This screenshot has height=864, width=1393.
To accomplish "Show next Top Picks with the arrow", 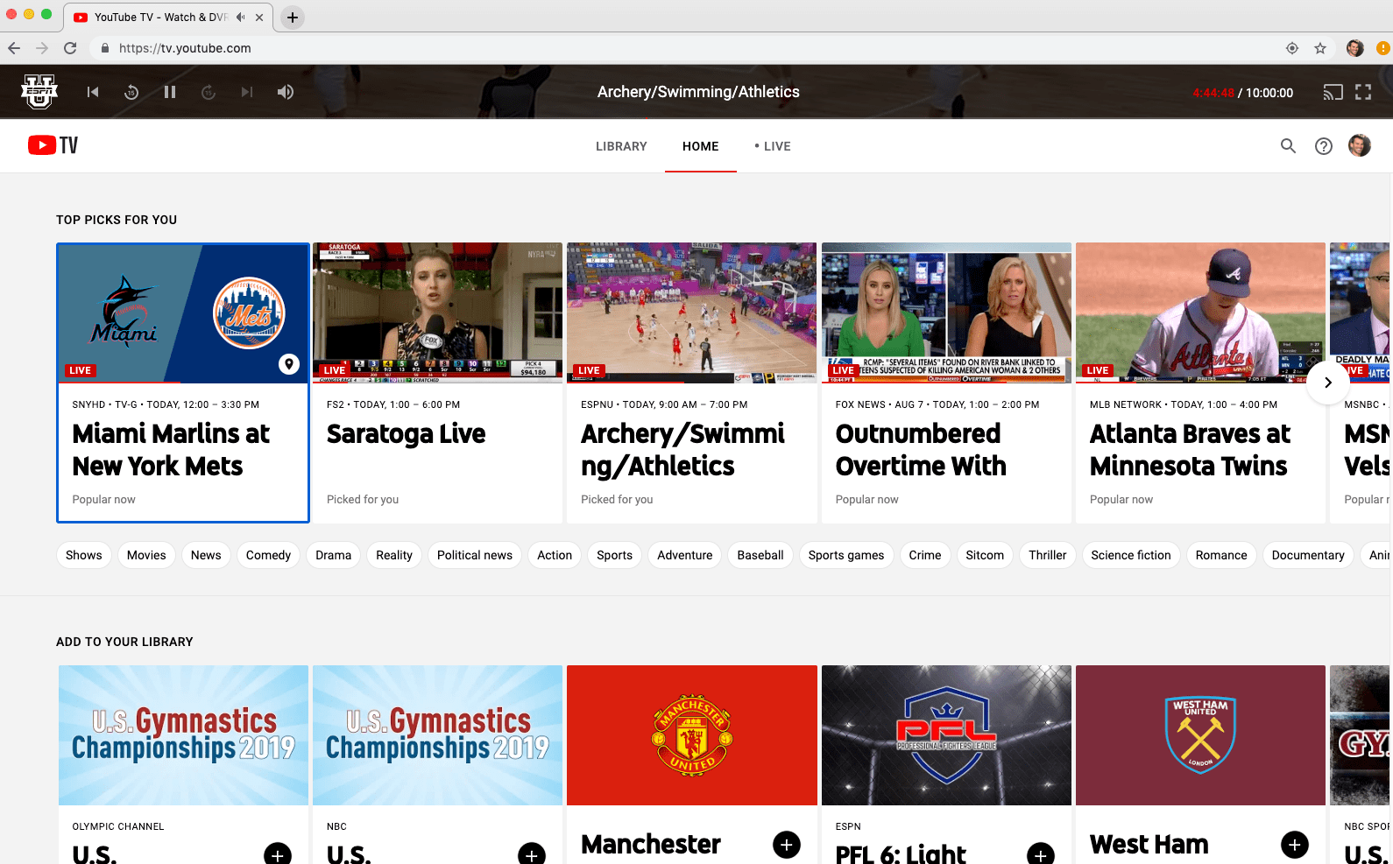I will click(x=1328, y=383).
